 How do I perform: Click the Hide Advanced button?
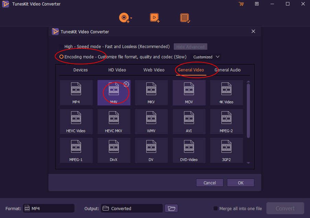pos(191,47)
